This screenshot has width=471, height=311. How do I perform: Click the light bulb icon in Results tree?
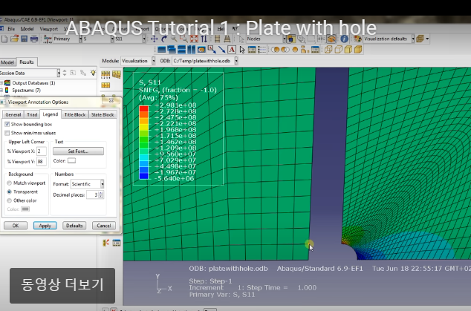point(93,73)
